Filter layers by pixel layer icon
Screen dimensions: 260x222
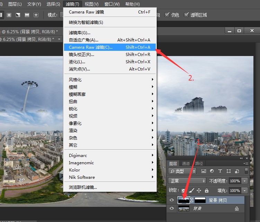(x=203, y=171)
